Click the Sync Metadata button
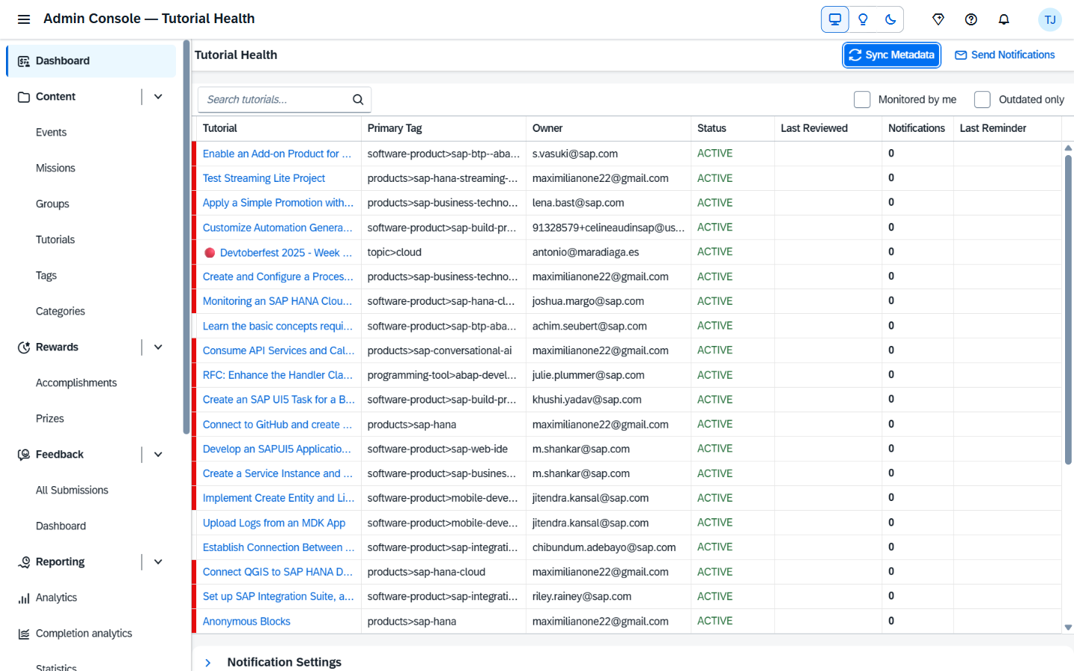 [891, 55]
